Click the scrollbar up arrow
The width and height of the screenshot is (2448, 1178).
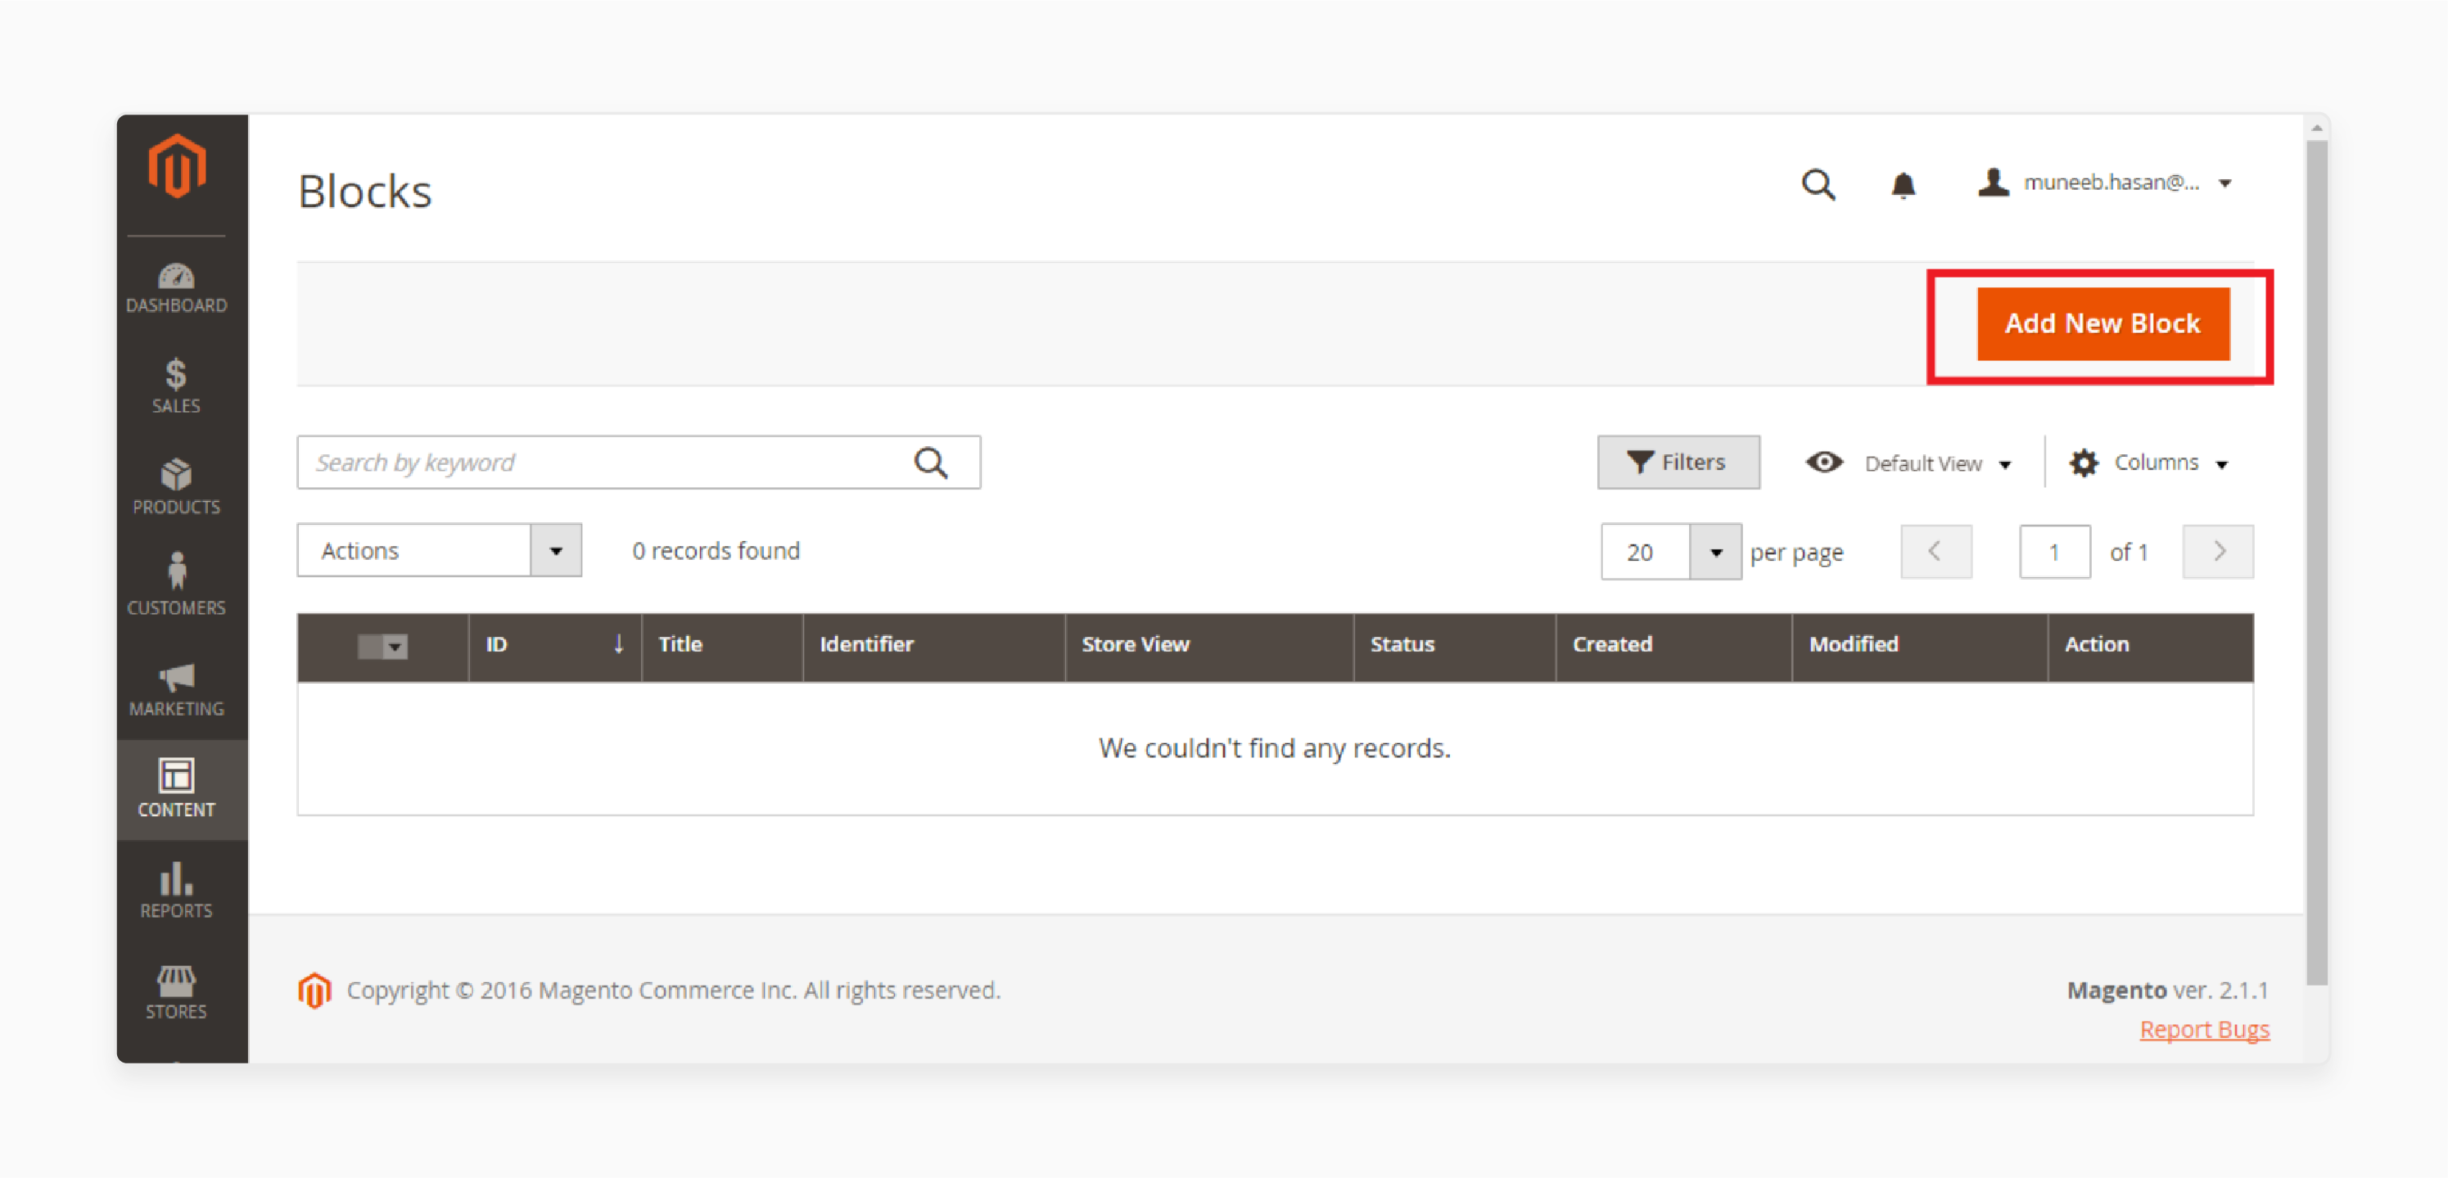pyautogui.click(x=2317, y=128)
